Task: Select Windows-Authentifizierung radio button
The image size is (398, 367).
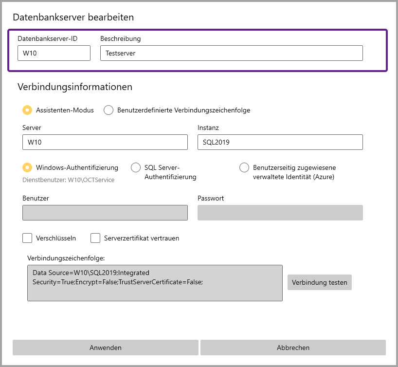Action: (28, 167)
